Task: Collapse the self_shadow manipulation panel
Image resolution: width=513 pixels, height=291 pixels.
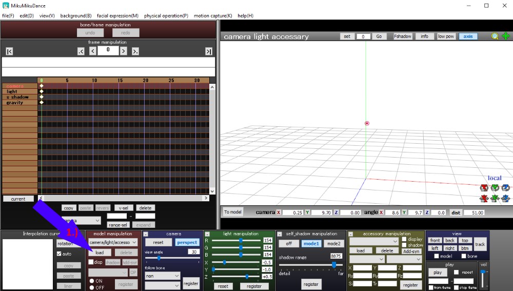Action: pyautogui.click(x=280, y=234)
